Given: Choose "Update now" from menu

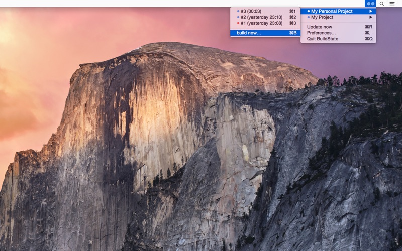Looking at the screenshot, I should [x=320, y=27].
